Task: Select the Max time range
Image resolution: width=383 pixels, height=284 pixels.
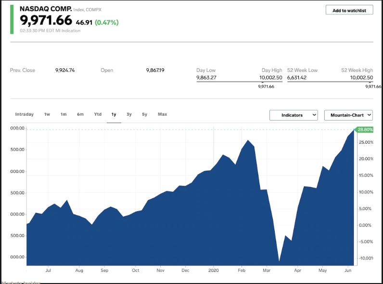Action: [163, 114]
